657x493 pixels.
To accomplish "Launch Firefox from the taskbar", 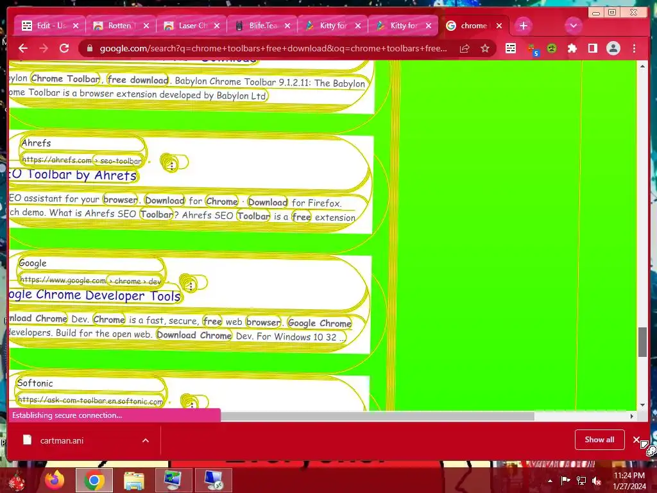I will coord(55,480).
